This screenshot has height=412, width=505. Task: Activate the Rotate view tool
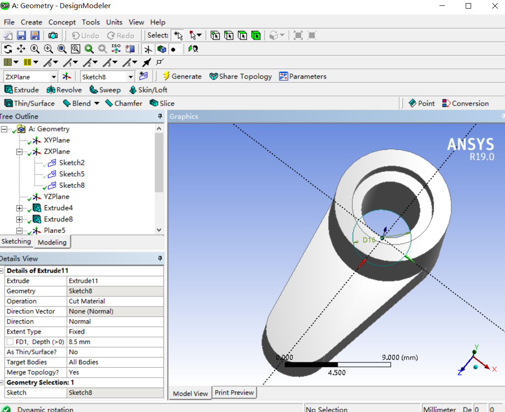(8, 49)
